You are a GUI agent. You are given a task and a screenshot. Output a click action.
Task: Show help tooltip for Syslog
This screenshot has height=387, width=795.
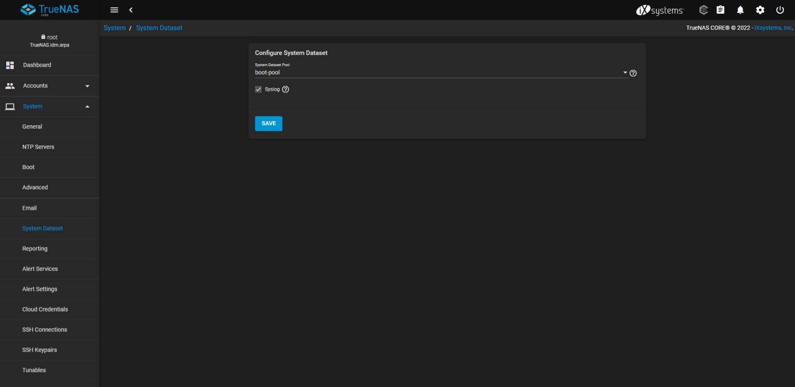286,89
